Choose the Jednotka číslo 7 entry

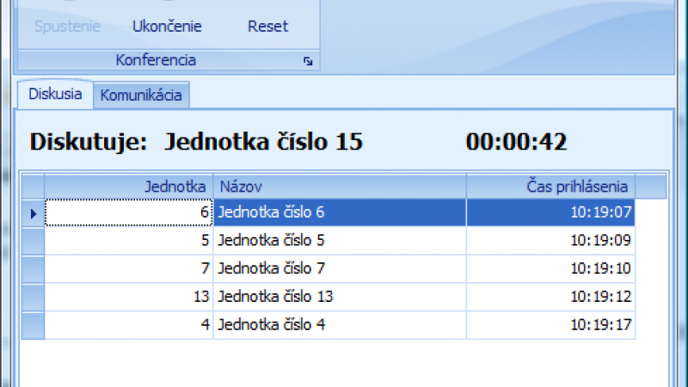pyautogui.click(x=339, y=268)
